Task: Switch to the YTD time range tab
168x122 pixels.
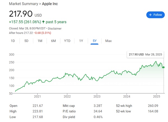Action: [67, 41]
